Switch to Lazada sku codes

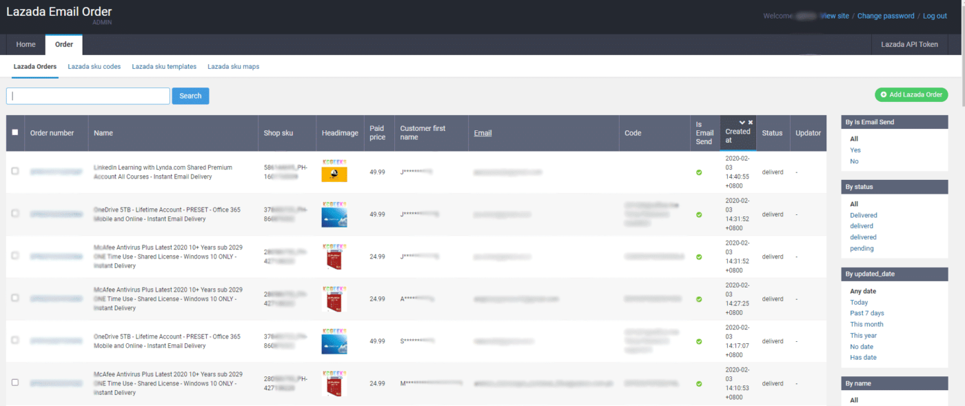(x=94, y=67)
